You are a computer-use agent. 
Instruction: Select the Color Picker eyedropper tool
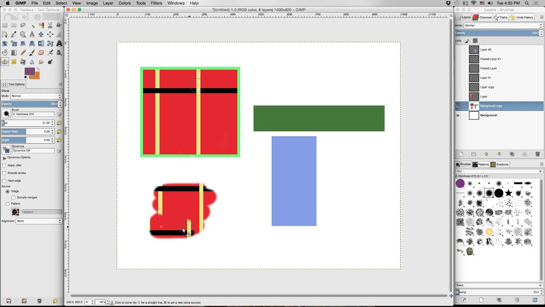click(14, 34)
